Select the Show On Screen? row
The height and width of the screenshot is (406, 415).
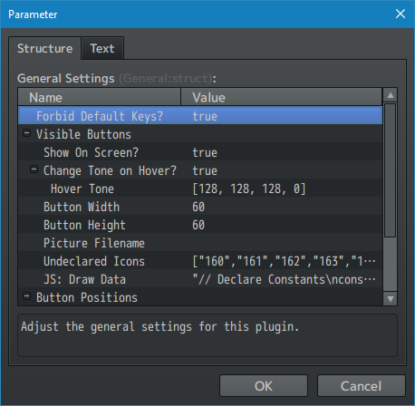pyautogui.click(x=200, y=152)
